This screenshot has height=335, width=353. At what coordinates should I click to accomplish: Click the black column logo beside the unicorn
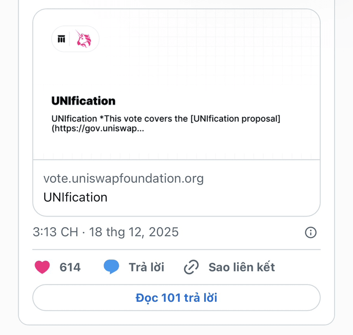(x=61, y=39)
